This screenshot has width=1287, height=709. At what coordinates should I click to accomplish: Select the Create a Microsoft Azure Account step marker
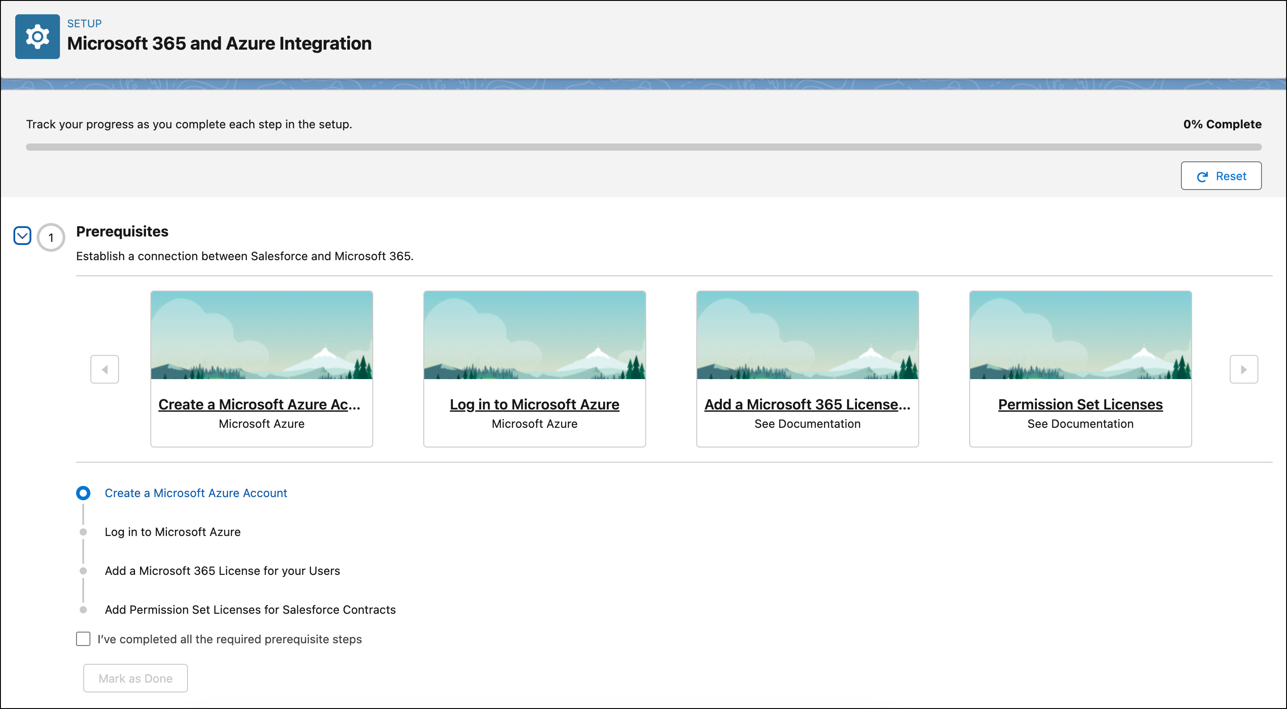pos(83,493)
